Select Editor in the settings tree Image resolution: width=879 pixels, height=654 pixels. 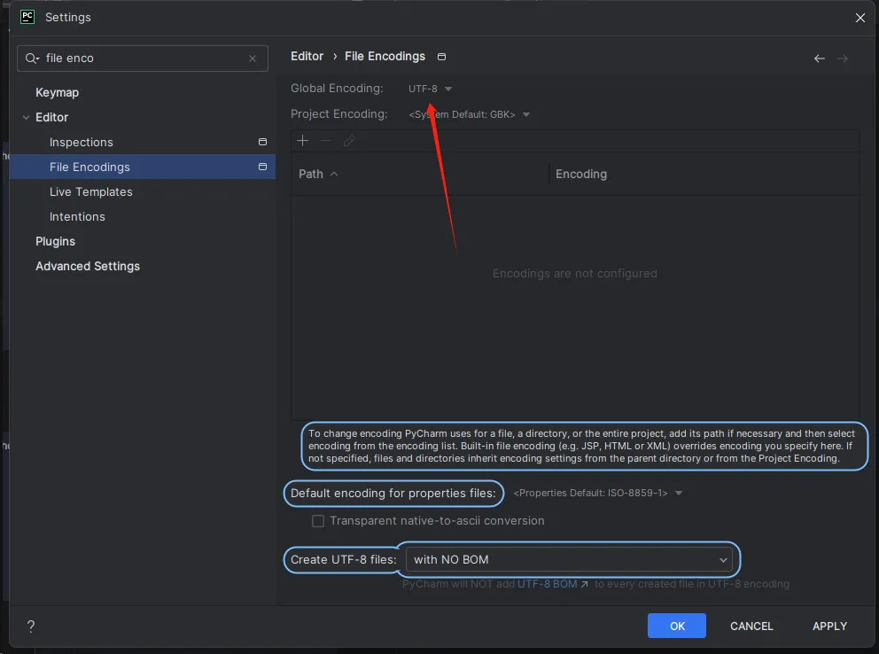coord(51,117)
